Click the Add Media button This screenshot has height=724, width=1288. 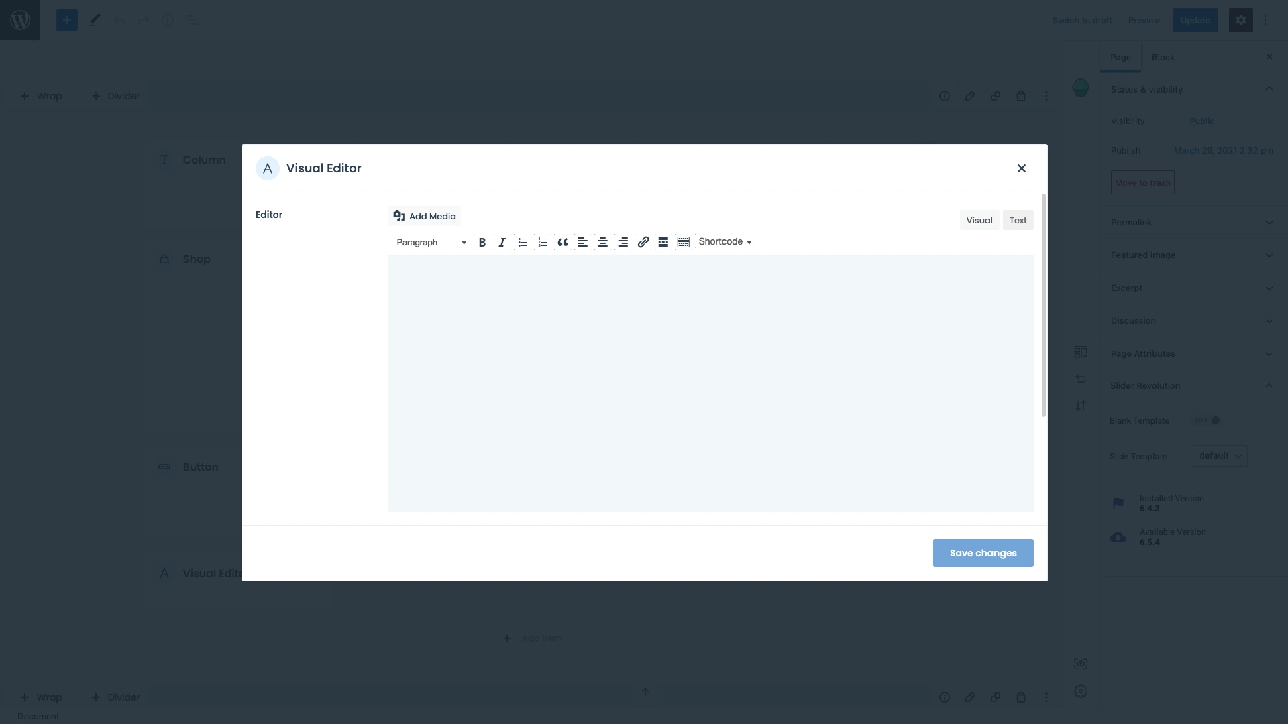425,216
